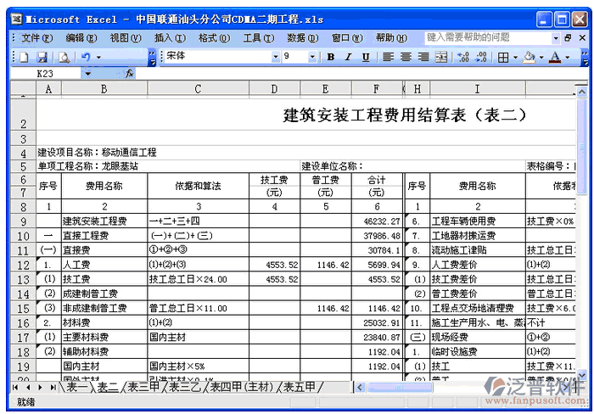Toggle Underline formatting

tap(366, 57)
